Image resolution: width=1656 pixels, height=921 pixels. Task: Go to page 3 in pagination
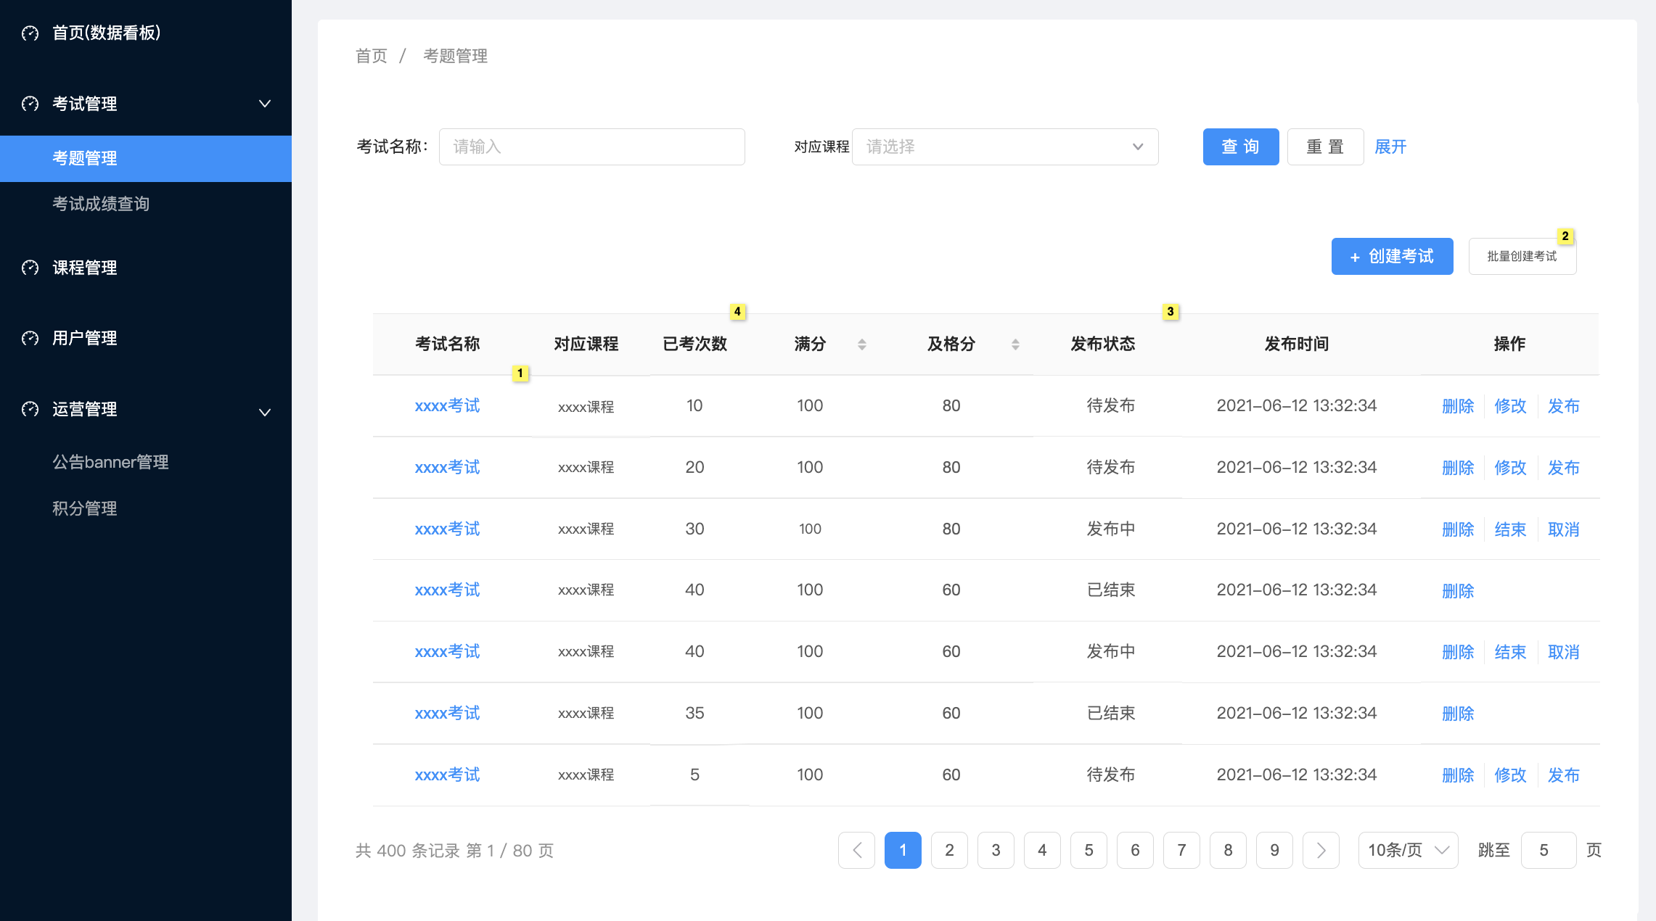(x=996, y=850)
